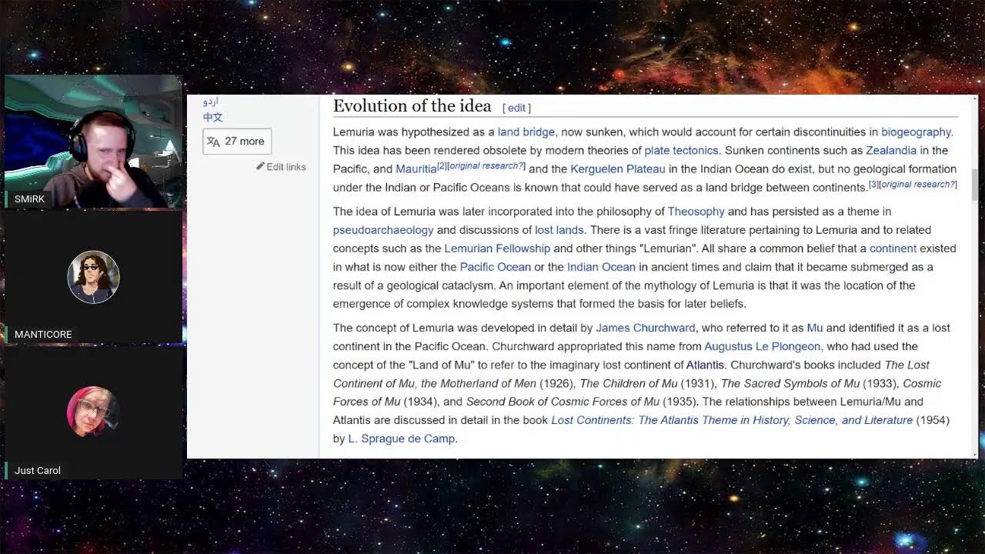Click the pencil 'Edit links' icon

coord(261,166)
